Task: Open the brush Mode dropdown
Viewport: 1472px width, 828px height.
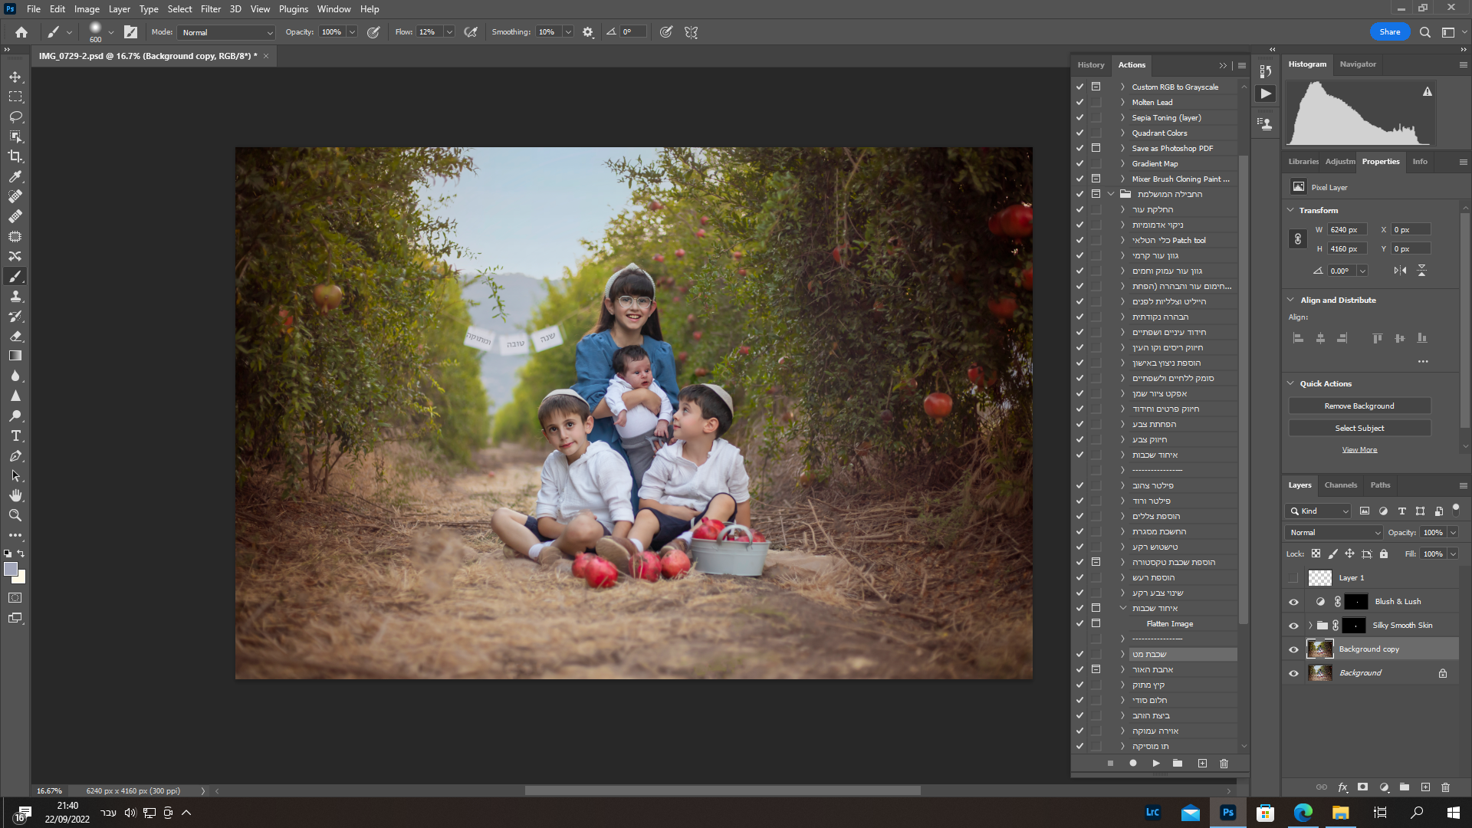Action: (x=227, y=32)
